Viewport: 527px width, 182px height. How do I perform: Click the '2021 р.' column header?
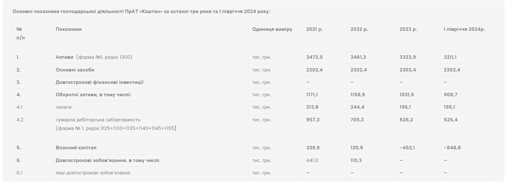[x=315, y=29]
